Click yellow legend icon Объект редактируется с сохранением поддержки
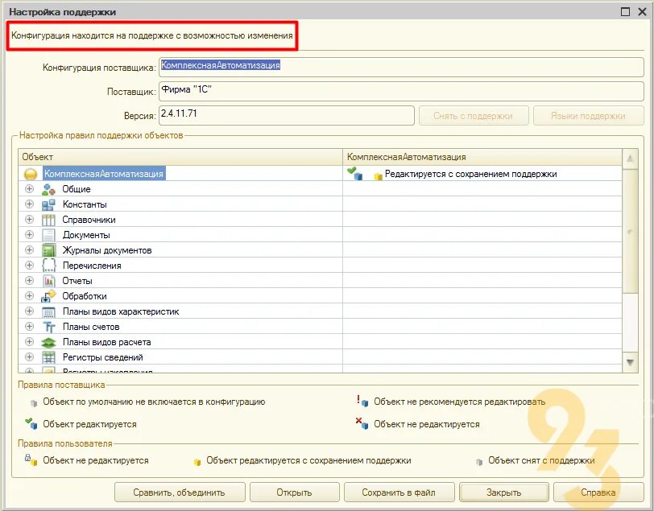The image size is (654, 511). click(197, 462)
